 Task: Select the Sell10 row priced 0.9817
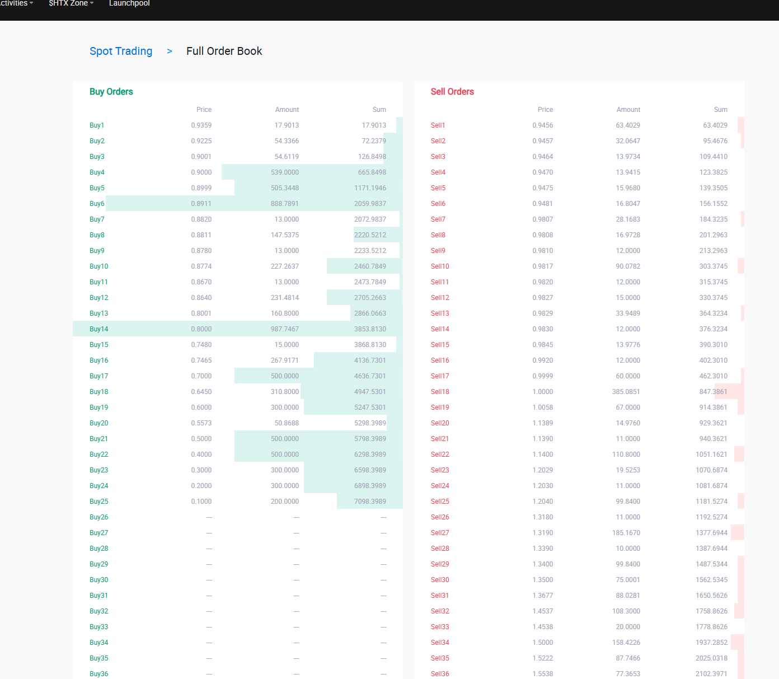click(579, 266)
